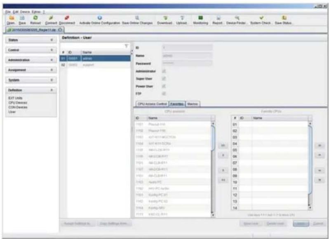Select the admin user row
The height and width of the screenshot is (239, 329).
point(95,58)
